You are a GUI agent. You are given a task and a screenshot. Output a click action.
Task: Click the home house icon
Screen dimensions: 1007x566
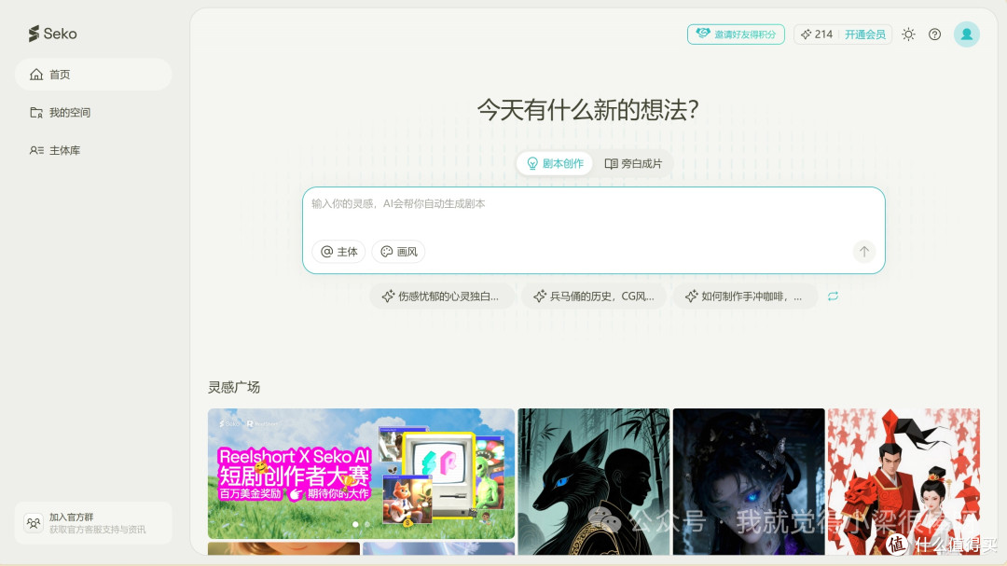pyautogui.click(x=36, y=75)
